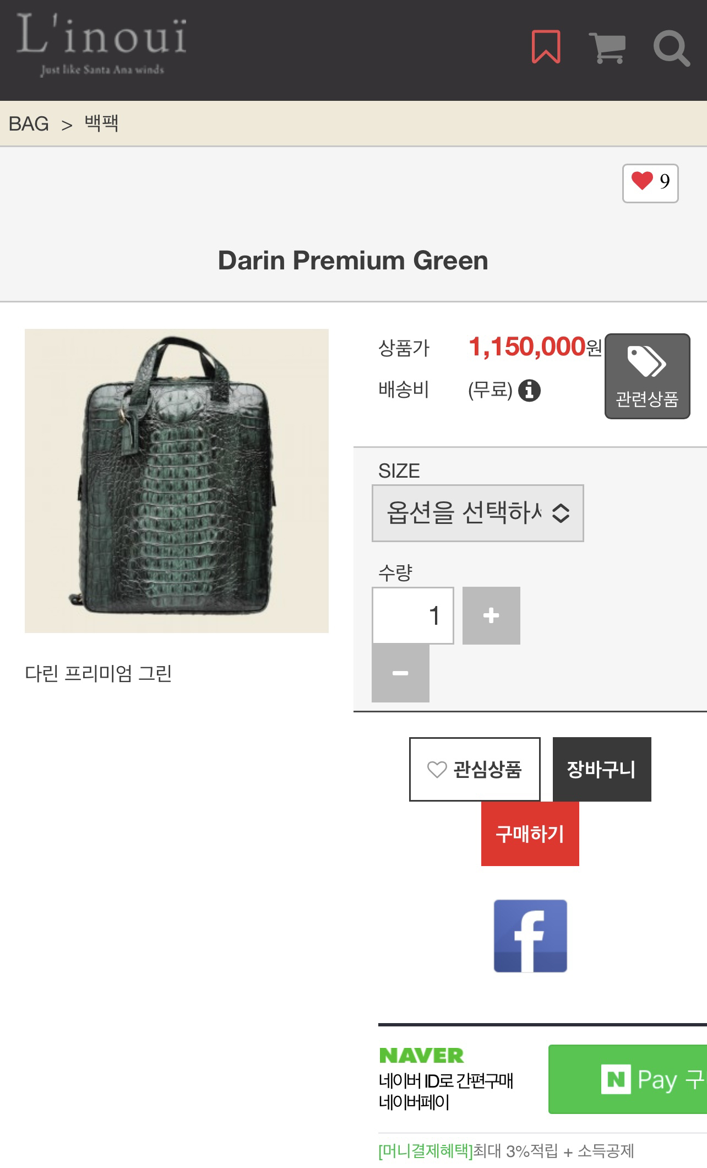
Task: Add item to cart with 장바구니
Action: click(602, 769)
